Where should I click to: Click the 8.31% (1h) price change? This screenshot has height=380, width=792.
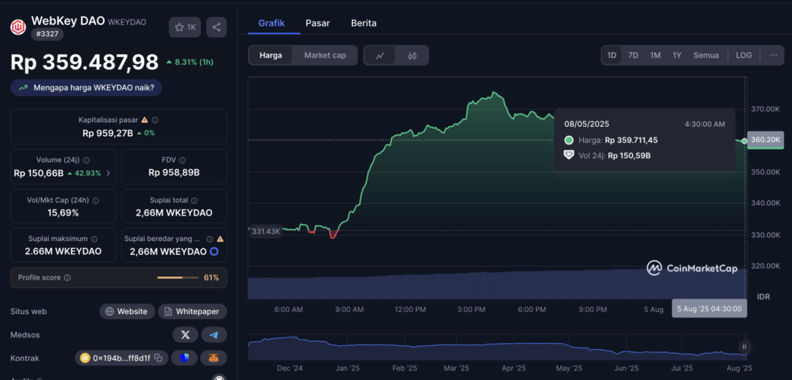[189, 62]
